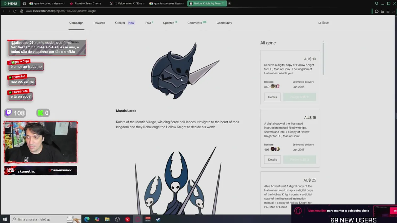Image resolution: width=397 pixels, height=223 pixels.
Task: Open the Rewards tab
Action: tap(99, 23)
